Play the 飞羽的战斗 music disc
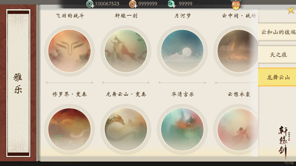The image size is (296, 166). pos(69,51)
